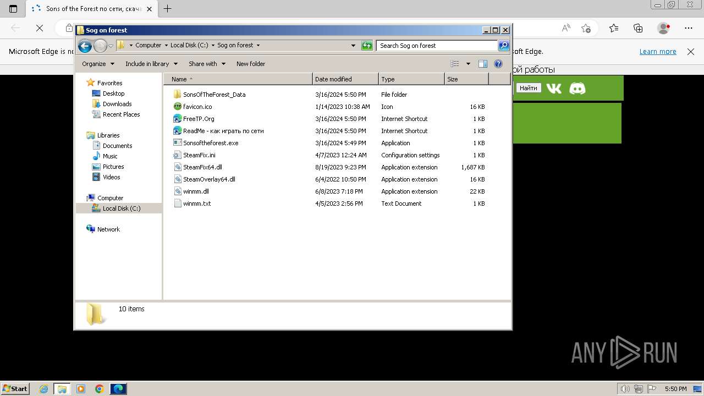Stop page loading with the X button
This screenshot has width=704, height=396.
click(40, 28)
